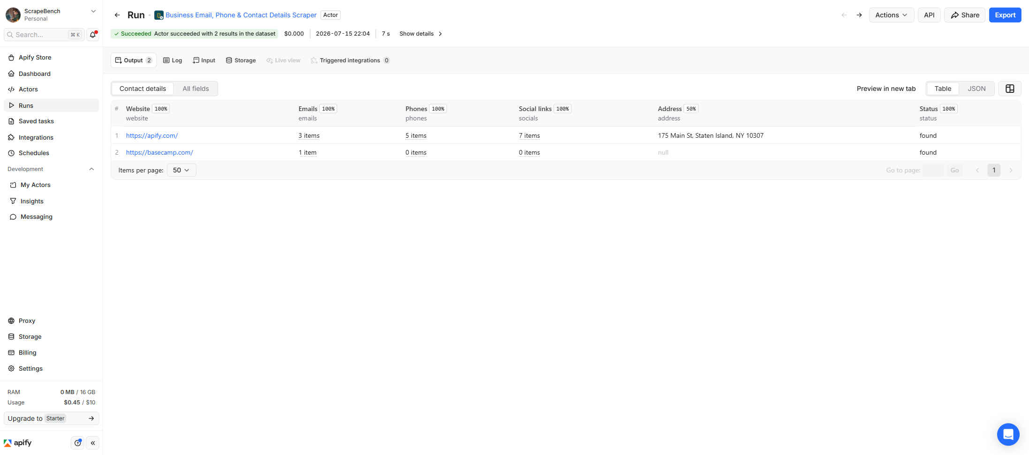Screen dimensions: 1029x455
Task: Switch to the Storage tab
Action: [241, 60]
